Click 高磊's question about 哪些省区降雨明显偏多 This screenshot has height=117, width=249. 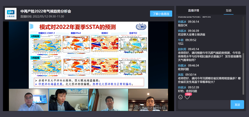pyautogui.click(x=209, y=80)
